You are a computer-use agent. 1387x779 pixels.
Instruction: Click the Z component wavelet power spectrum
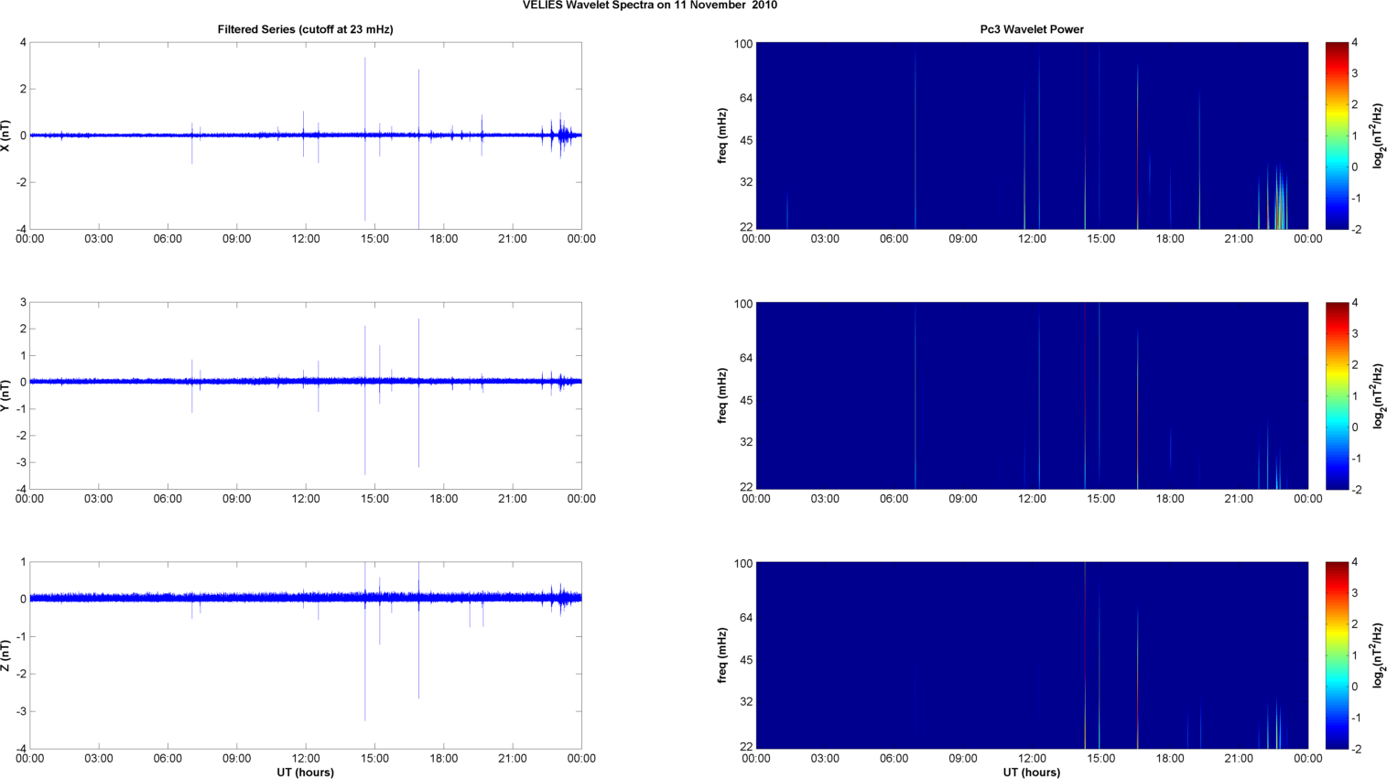click(1032, 655)
